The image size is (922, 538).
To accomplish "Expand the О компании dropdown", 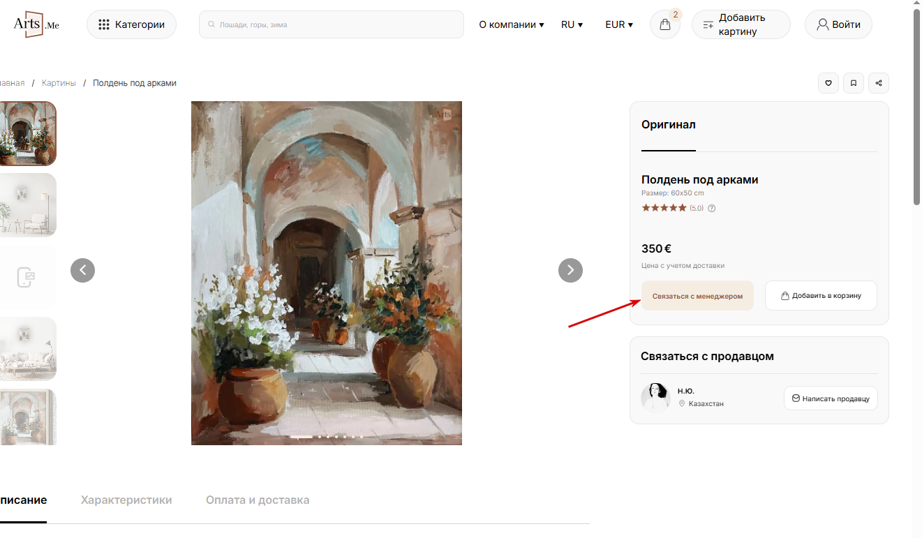I will click(x=512, y=24).
